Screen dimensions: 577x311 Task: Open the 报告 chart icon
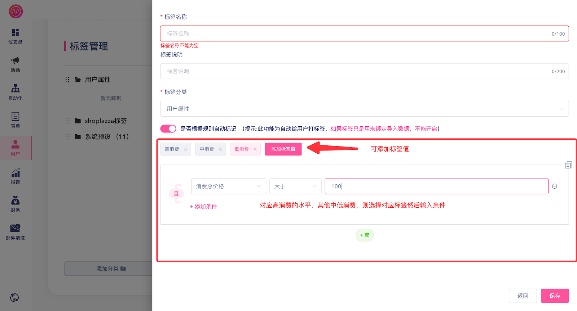point(15,173)
